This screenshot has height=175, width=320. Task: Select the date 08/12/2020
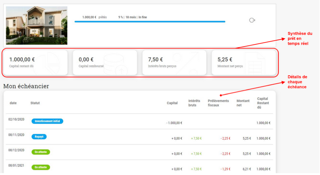pyautogui.click(x=16, y=150)
